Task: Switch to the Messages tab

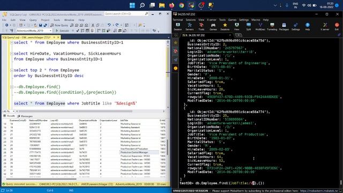Action: [25, 116]
